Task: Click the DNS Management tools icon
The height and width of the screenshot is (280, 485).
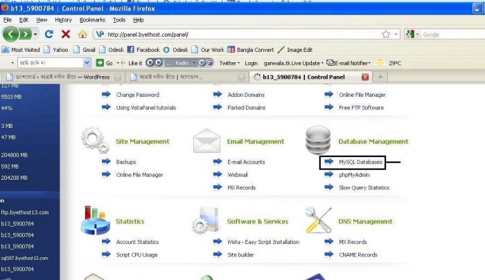Action: 318,220
